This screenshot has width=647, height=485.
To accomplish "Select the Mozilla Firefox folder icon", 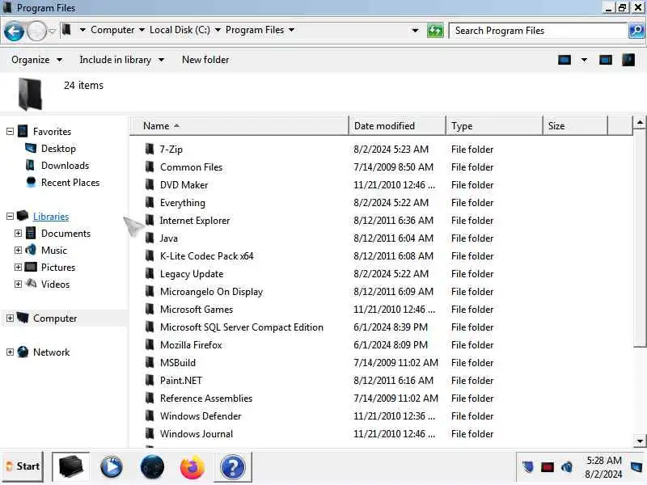I will point(150,344).
